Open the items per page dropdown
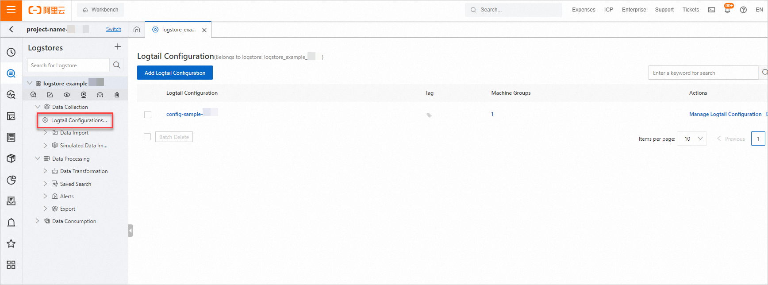Screen dimensions: 768x285 [x=692, y=139]
